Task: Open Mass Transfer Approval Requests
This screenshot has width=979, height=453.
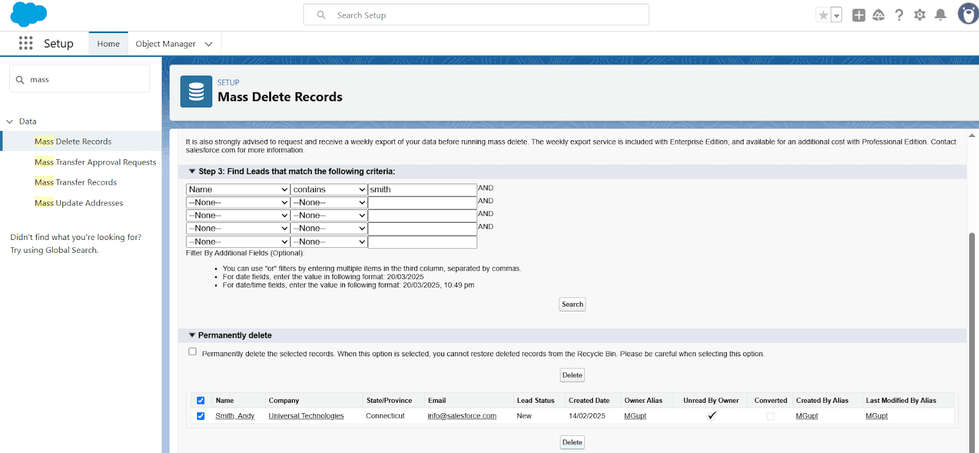Action: pyautogui.click(x=95, y=162)
